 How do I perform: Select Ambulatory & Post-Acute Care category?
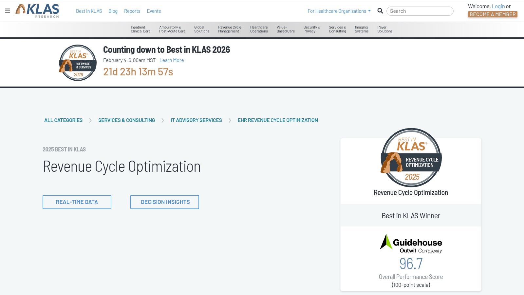[172, 29]
